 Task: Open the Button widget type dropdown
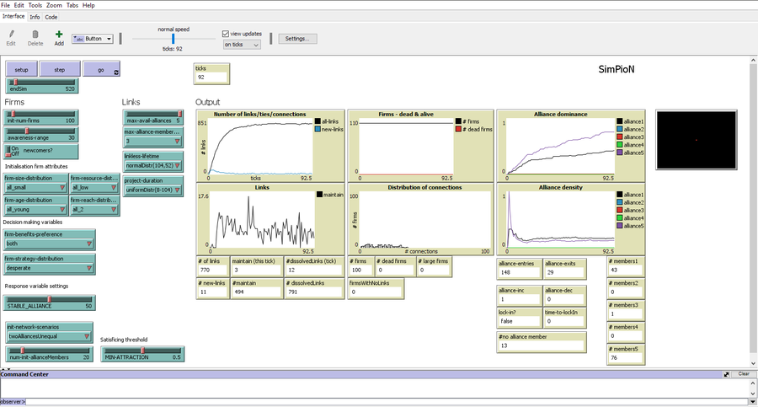point(93,39)
